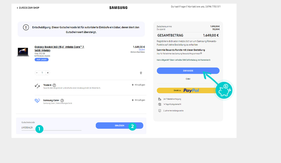Click the back chevron beside Zurück zum Shop
This screenshot has width=281, height=163.
pos(17,8)
